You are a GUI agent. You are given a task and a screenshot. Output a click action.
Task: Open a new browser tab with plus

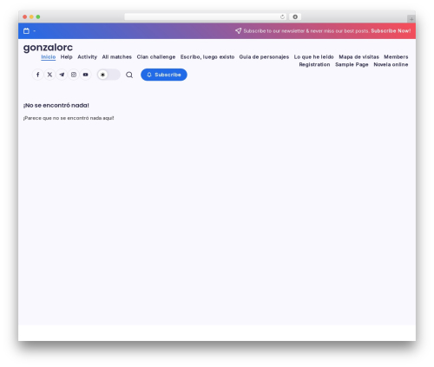411,19
